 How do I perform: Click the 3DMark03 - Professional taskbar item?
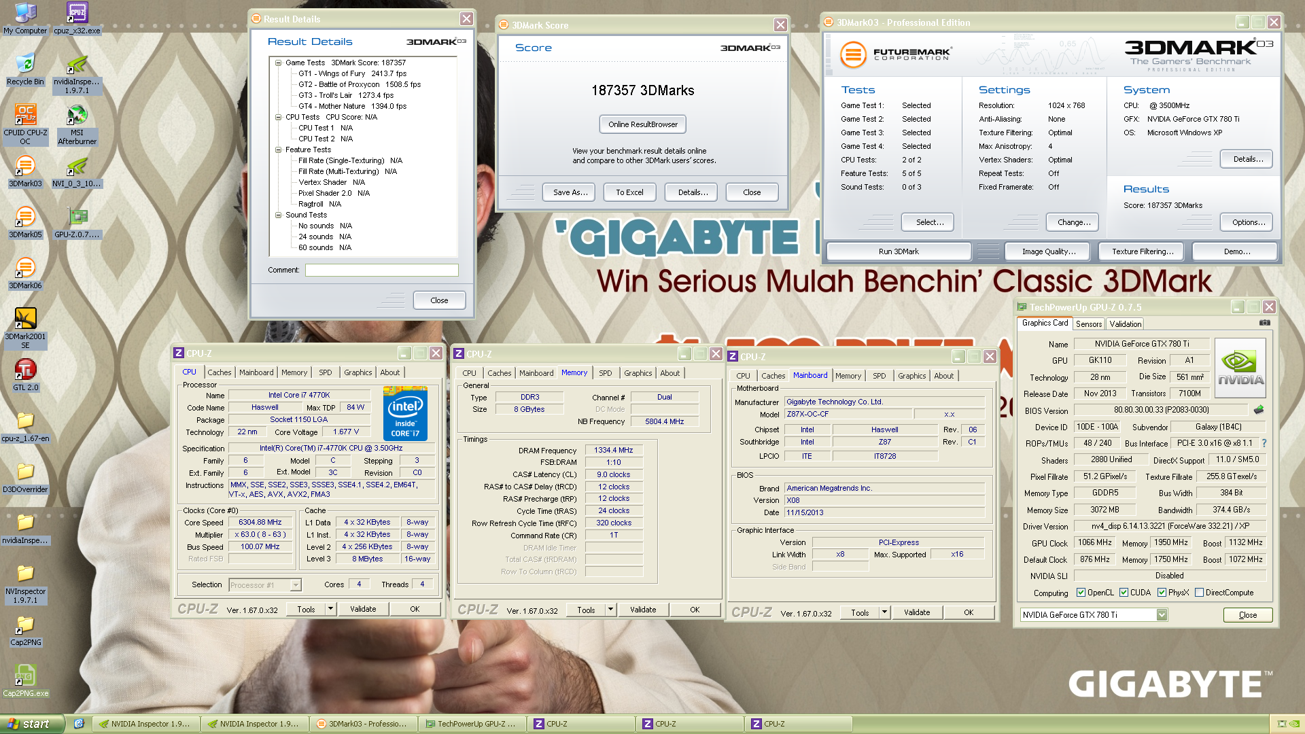pos(362,724)
